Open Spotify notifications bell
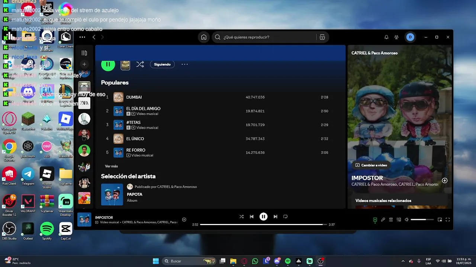 (x=386, y=37)
